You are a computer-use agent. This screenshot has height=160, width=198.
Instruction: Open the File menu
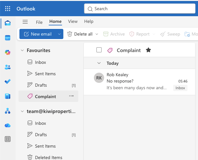pyautogui.click(x=39, y=22)
